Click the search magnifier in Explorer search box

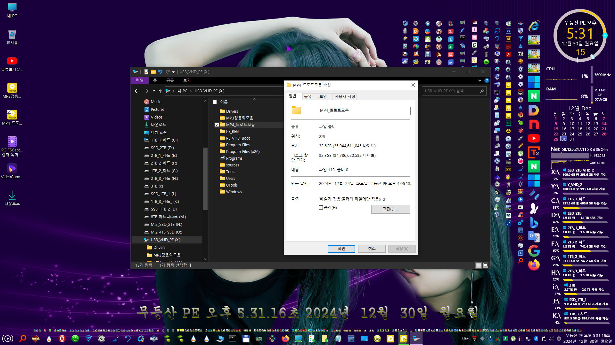pos(482,91)
